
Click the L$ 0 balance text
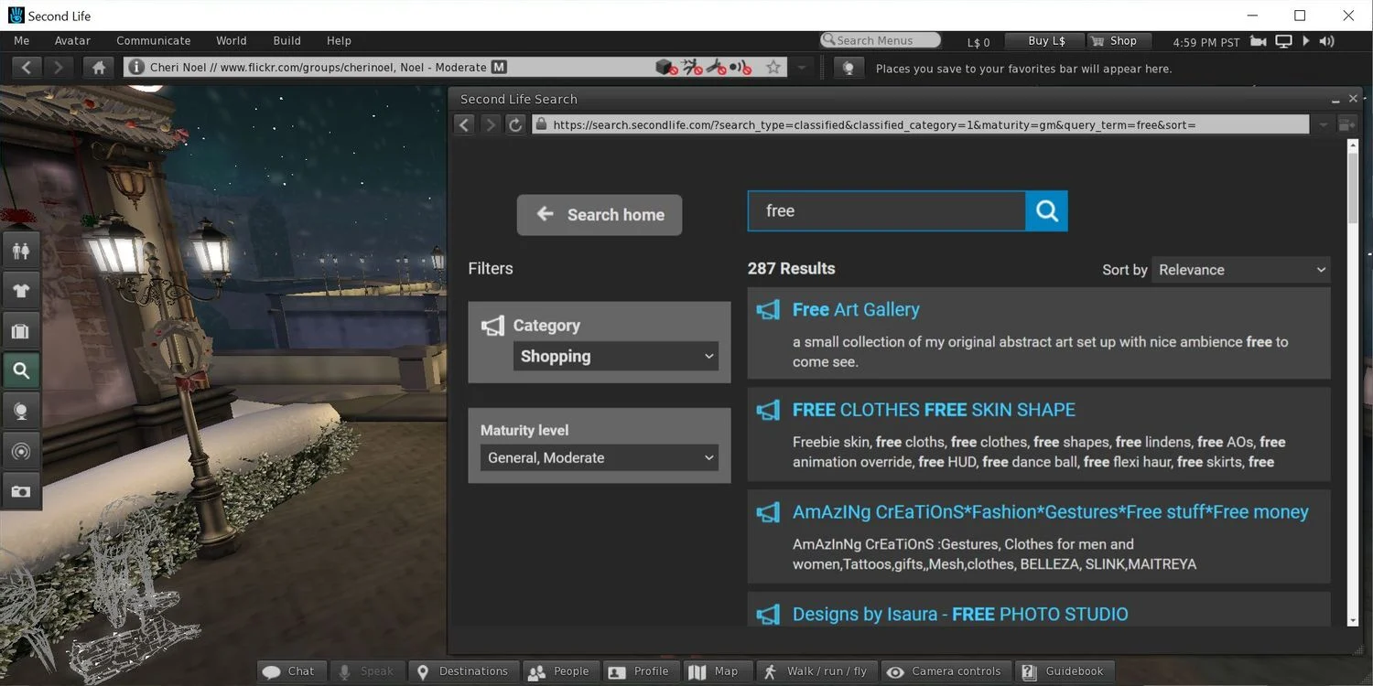(x=978, y=42)
